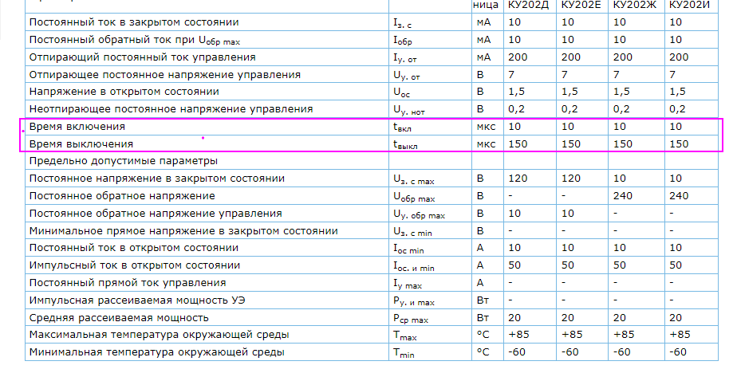This screenshot has height=373, width=737.
Task: Select КУ202Е value 120 in Uз.с max row
Action: (x=571, y=179)
